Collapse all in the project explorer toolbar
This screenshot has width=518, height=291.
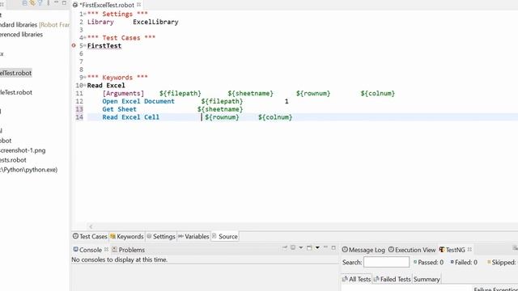click(24, 3)
